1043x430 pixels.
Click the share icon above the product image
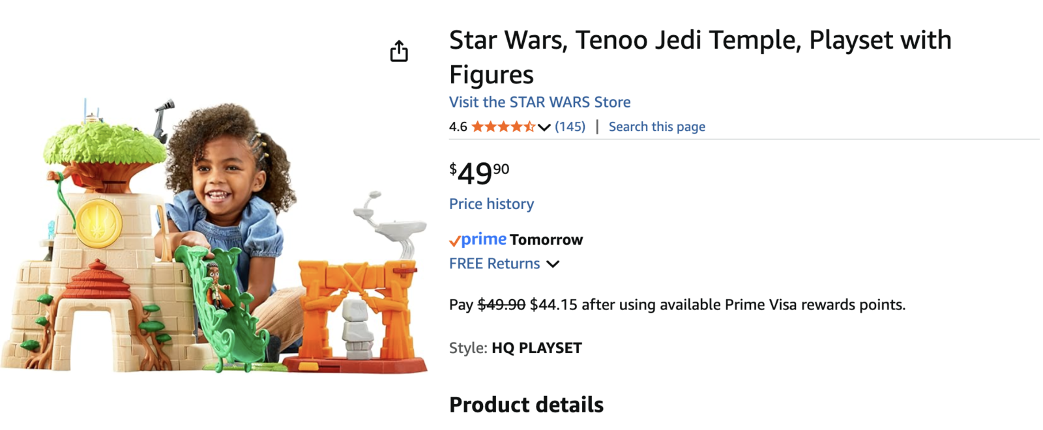coord(399,51)
